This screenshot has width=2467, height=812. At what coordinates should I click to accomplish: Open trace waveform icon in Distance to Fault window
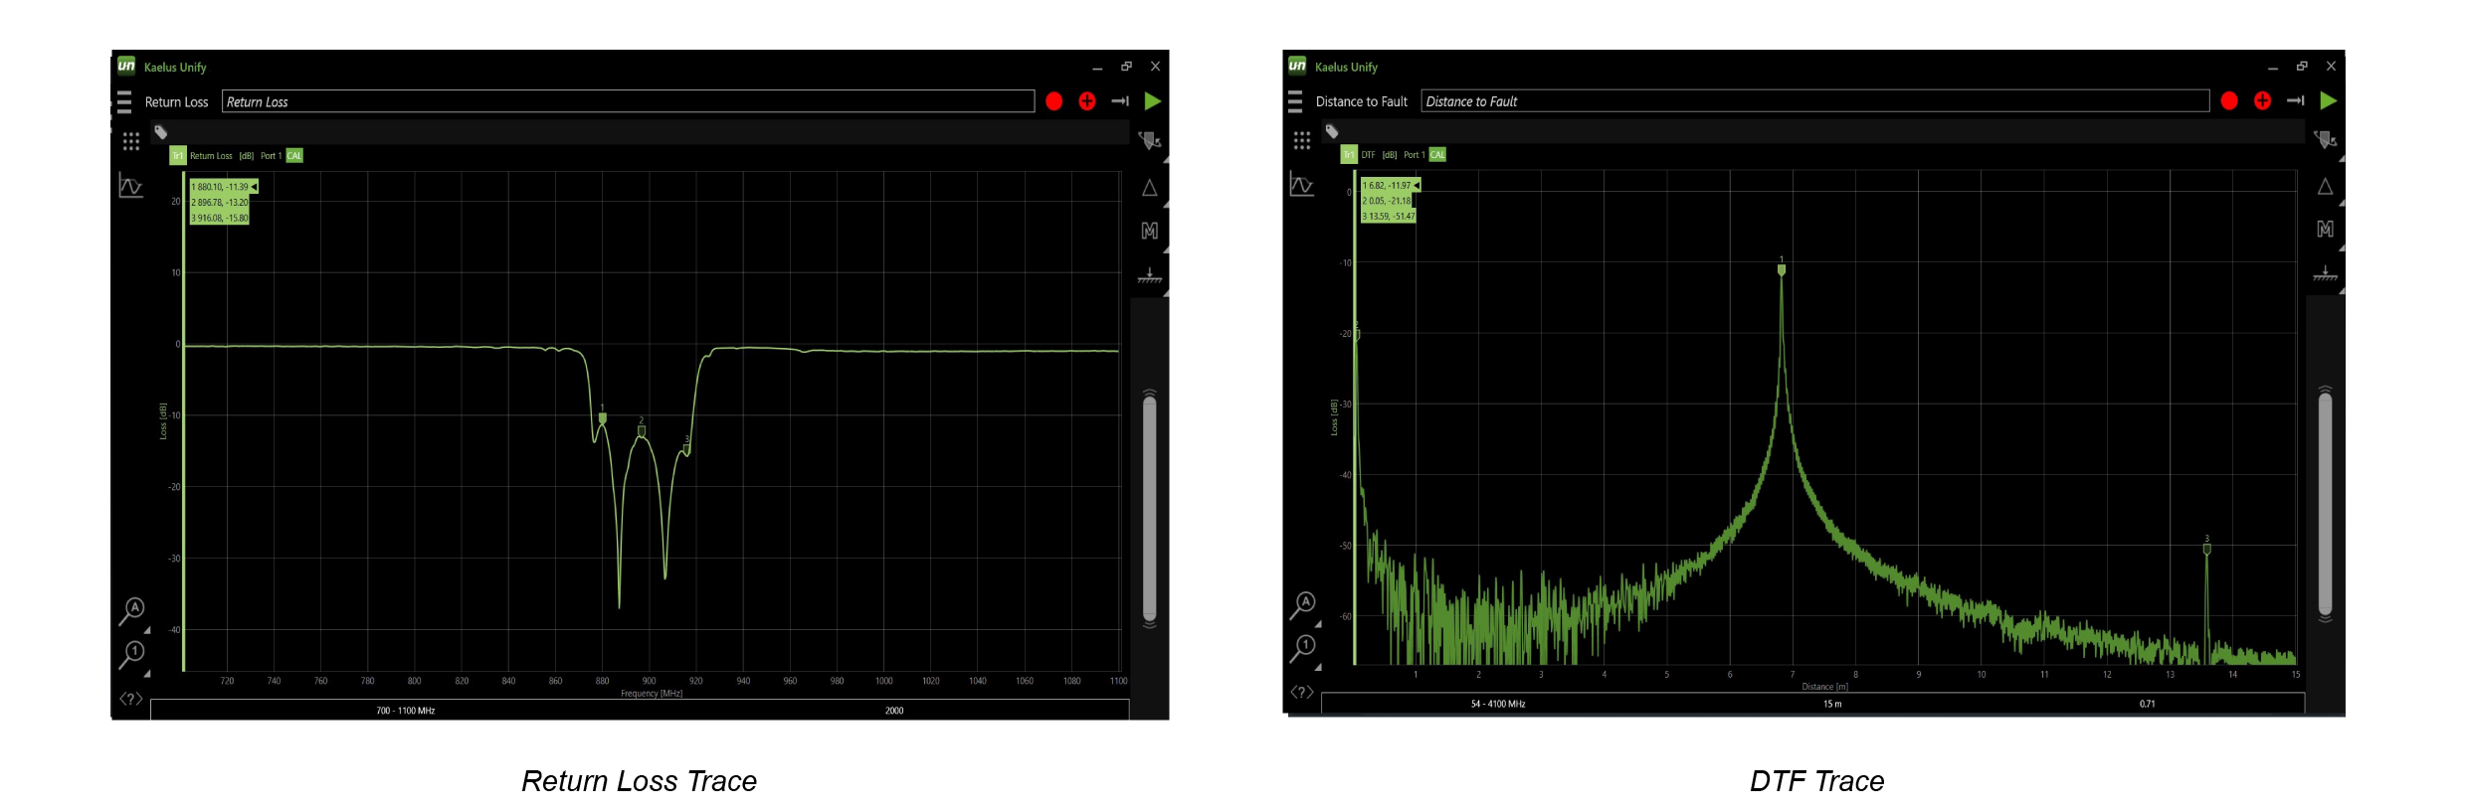(x=1302, y=185)
